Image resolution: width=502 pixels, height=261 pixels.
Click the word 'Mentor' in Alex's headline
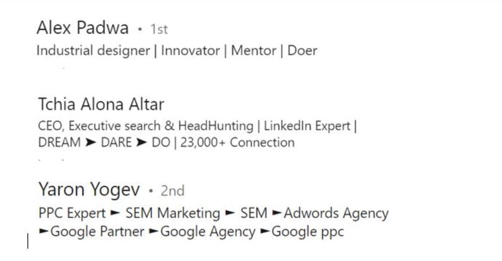click(253, 50)
